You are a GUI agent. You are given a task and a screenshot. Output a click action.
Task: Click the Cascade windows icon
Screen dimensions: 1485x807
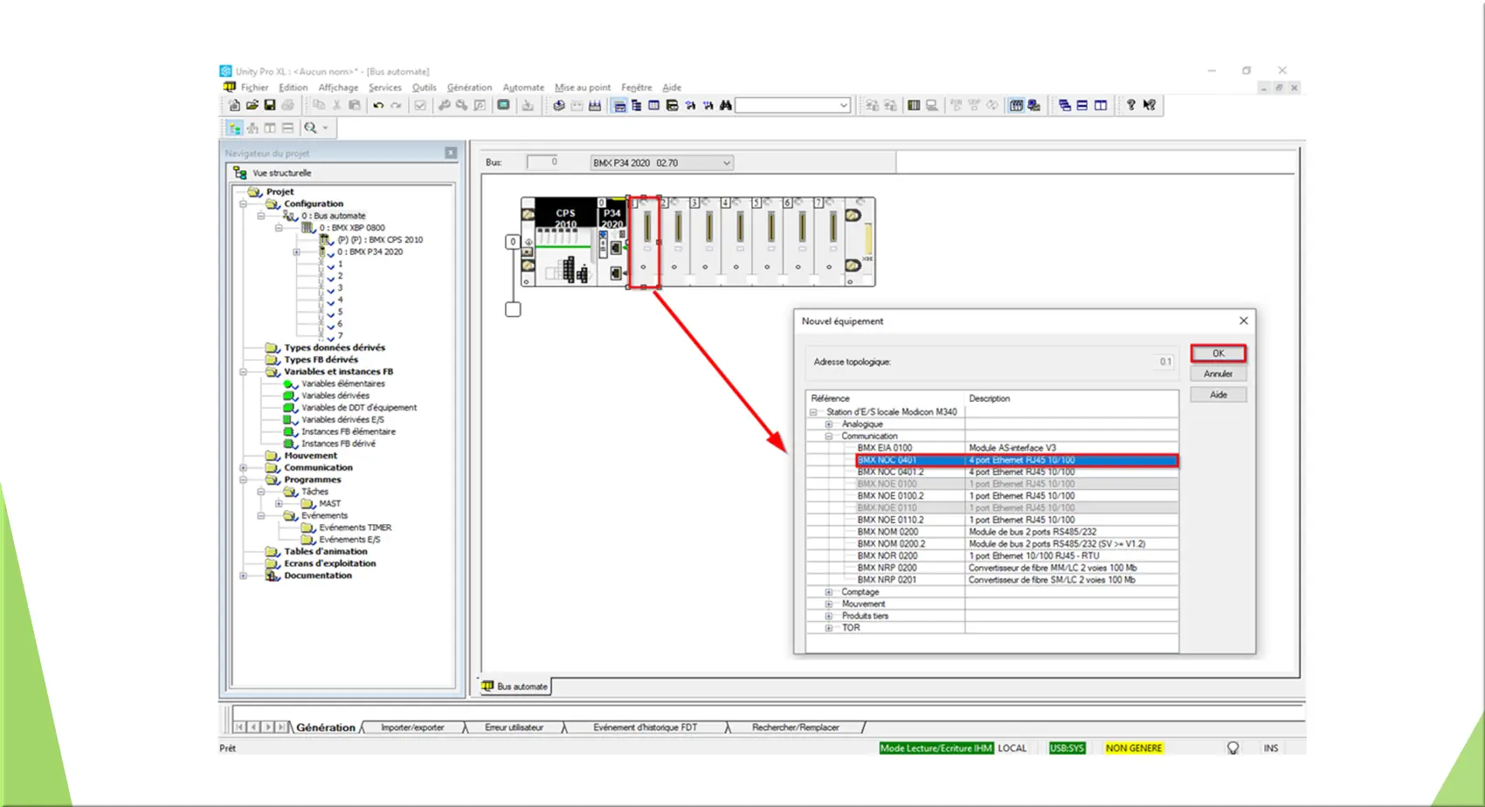(x=1065, y=106)
